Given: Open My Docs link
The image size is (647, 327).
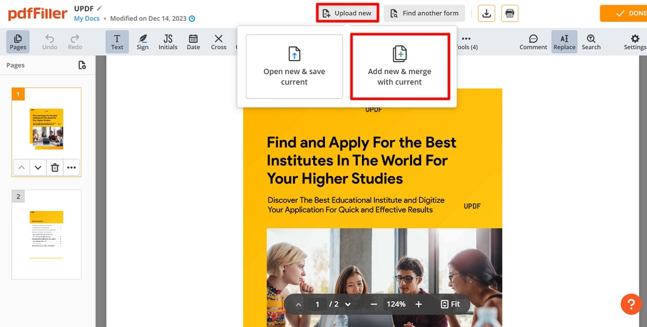Looking at the screenshot, I should 87,18.
